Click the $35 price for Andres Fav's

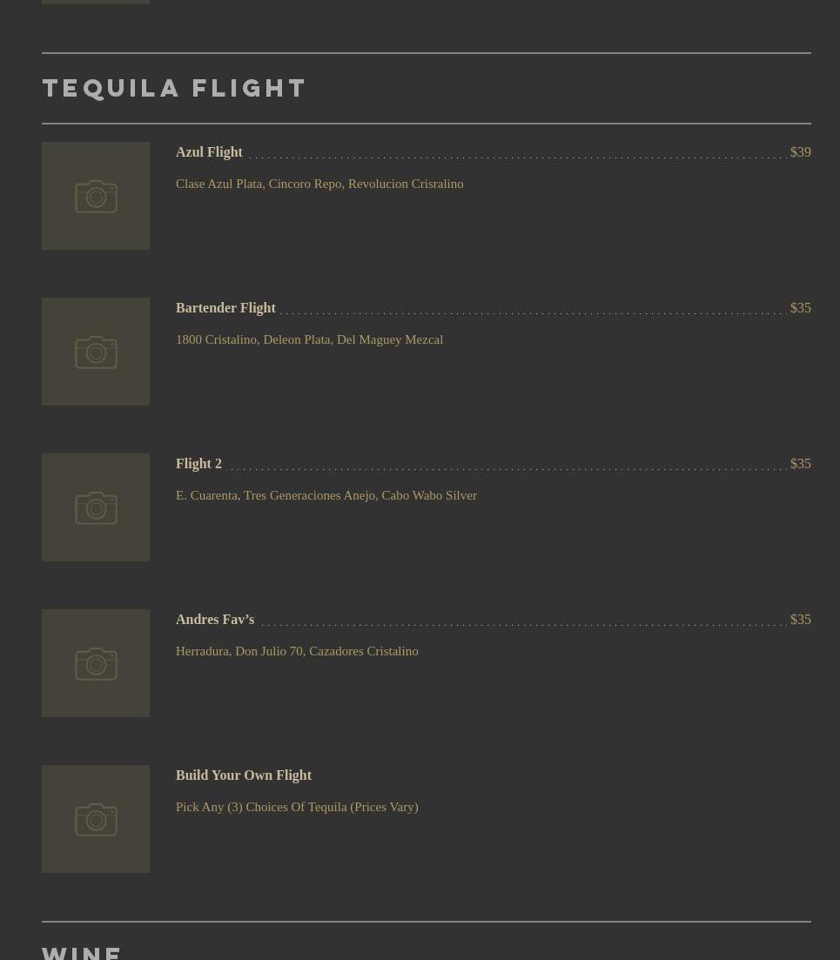(800, 620)
